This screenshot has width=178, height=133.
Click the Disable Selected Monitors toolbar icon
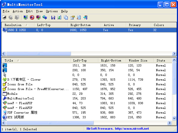pyautogui.click(x=32, y=17)
